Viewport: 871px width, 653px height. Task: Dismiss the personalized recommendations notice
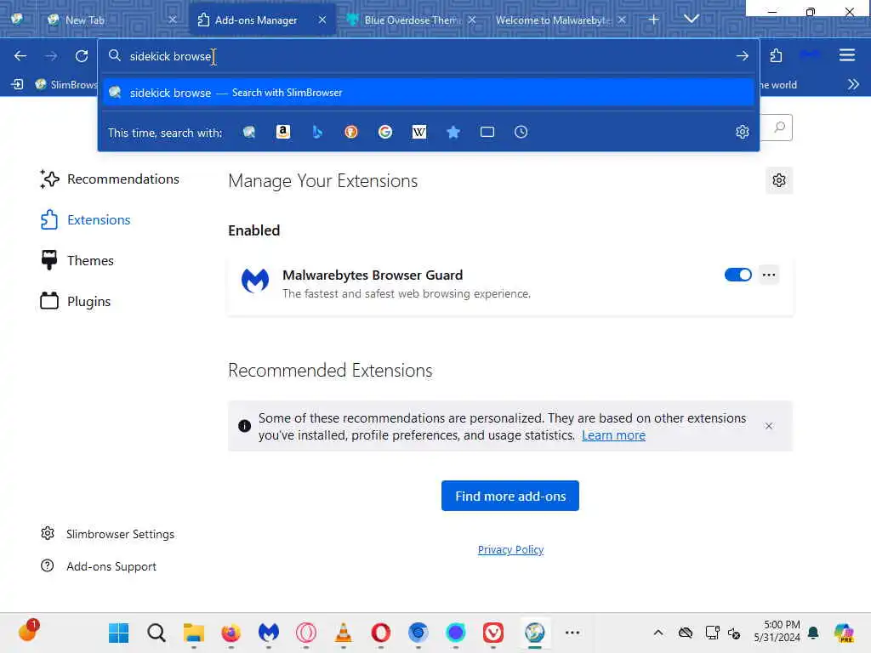click(769, 426)
